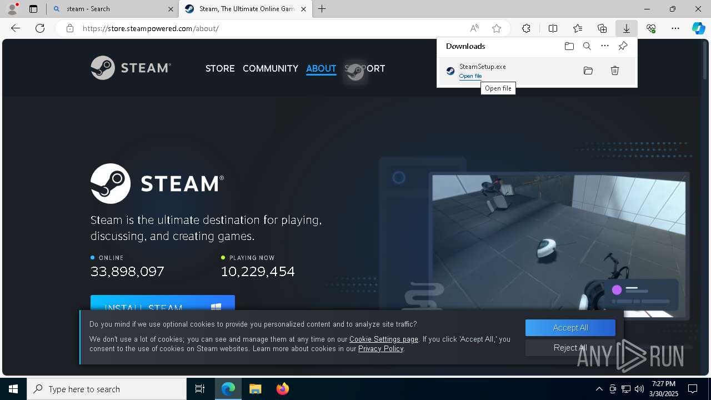Viewport: 711px width, 400px height.
Task: Show SteamSetup.exe in folder
Action: click(x=588, y=71)
